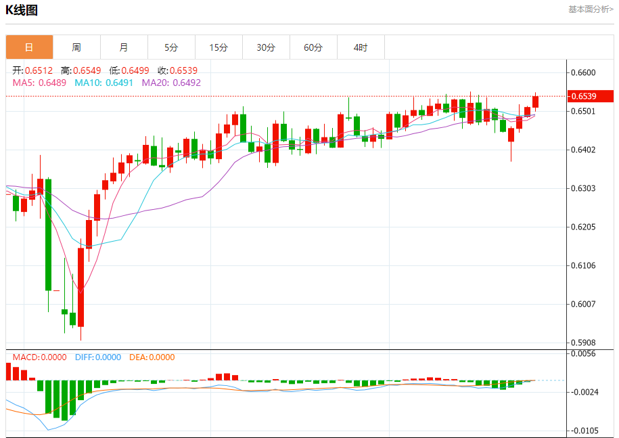Click the 0.6303 price axis label
This screenshot has width=619, height=438.
[x=583, y=188]
